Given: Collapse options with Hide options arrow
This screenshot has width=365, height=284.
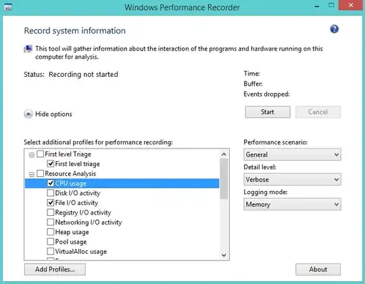Looking at the screenshot, I should (28, 114).
